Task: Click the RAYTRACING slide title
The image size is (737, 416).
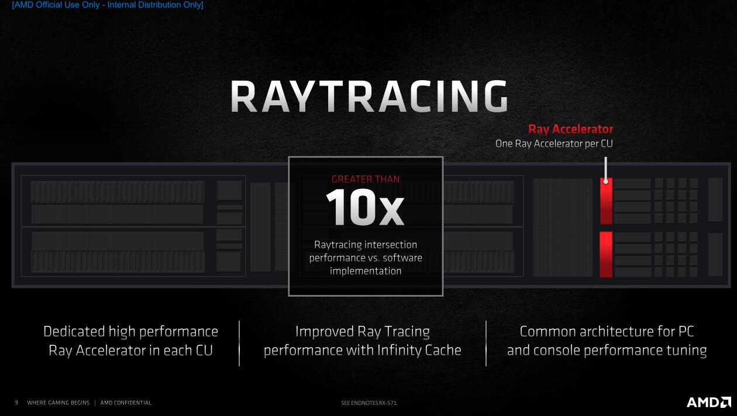Action: [369, 97]
